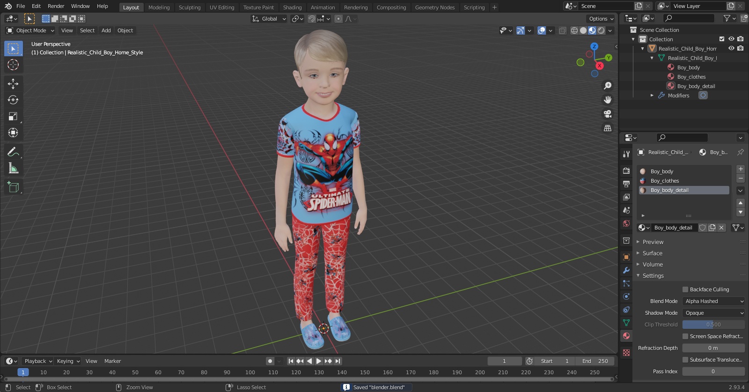Remove material slot with minus button
The height and width of the screenshot is (392, 749).
pos(741,178)
